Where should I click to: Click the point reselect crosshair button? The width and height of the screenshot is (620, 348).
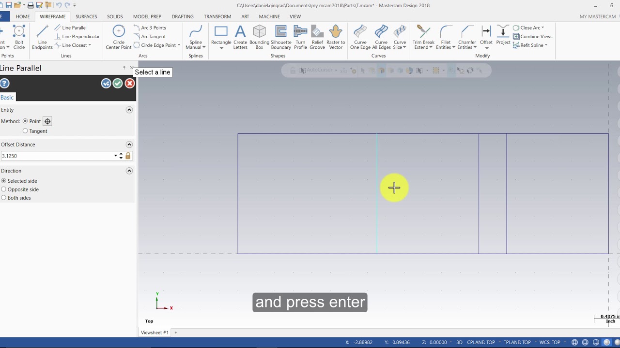pyautogui.click(x=47, y=121)
